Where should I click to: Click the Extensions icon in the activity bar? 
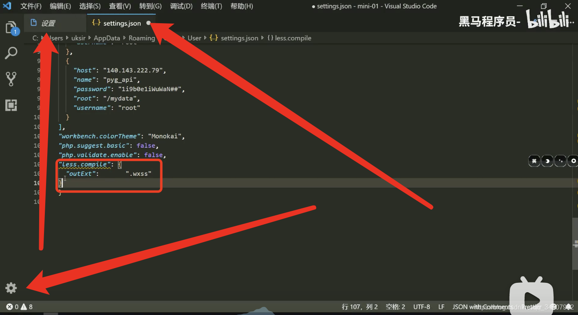(x=11, y=105)
